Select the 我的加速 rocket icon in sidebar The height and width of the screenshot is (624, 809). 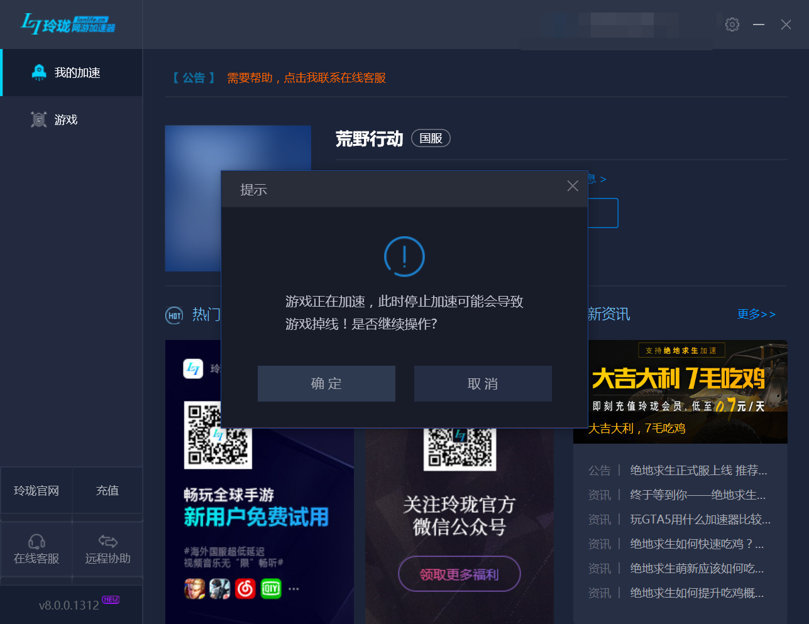click(x=39, y=72)
